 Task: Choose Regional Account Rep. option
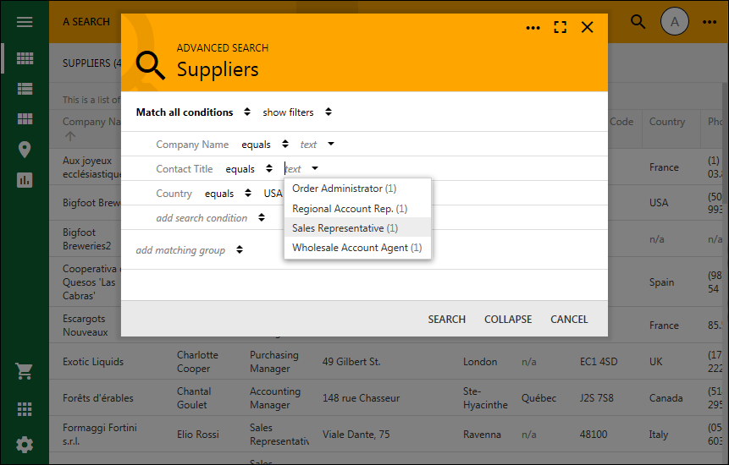(357, 208)
